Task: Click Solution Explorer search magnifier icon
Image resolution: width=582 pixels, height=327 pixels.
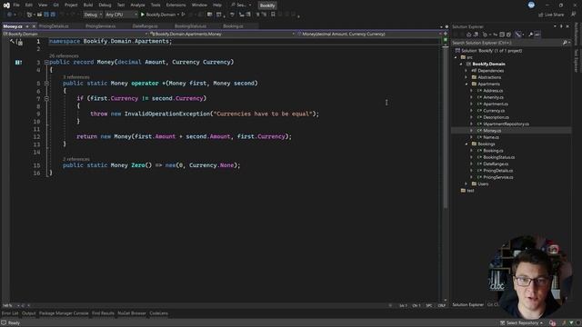Action: (x=565, y=43)
